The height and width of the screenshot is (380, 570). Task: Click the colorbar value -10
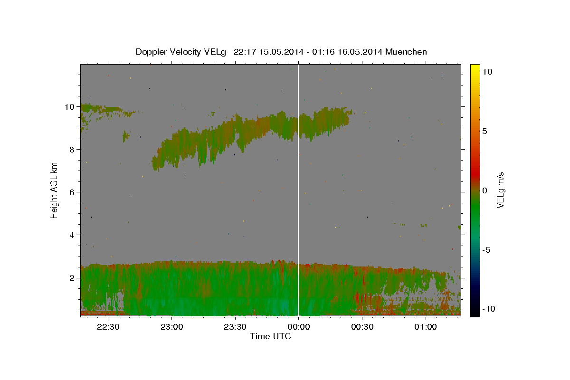(488, 309)
